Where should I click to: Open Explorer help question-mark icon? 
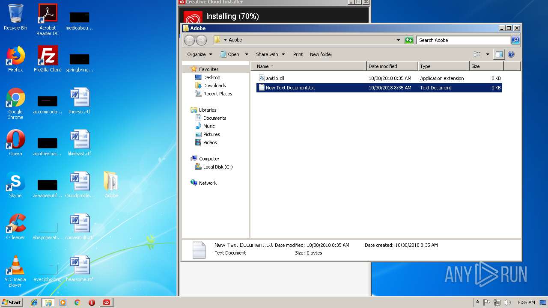click(511, 54)
